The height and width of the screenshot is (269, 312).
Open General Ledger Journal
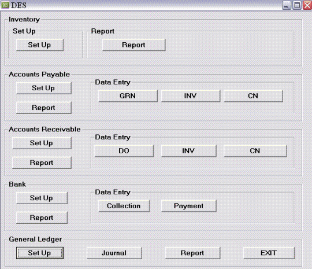114,253
